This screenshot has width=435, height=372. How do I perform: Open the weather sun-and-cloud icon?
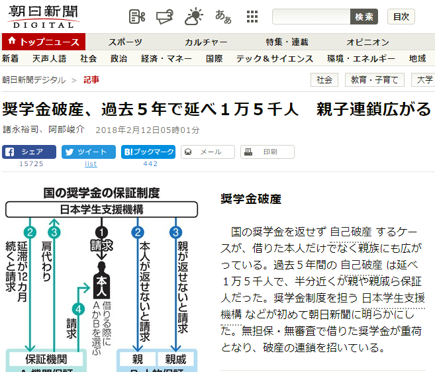point(193,17)
